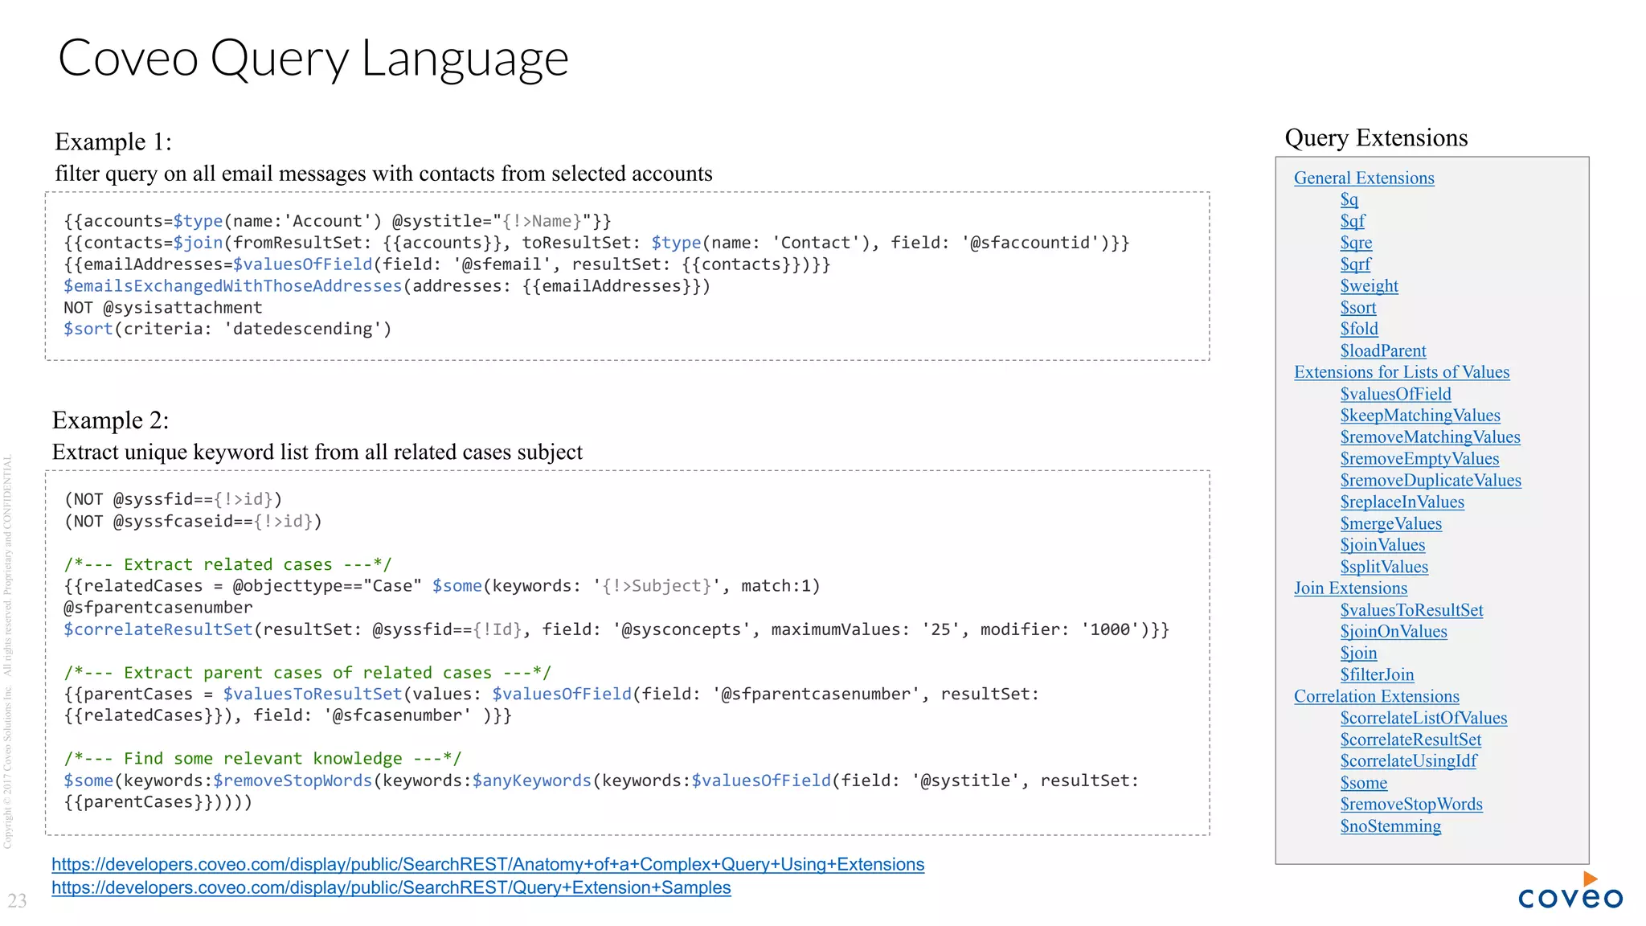The width and height of the screenshot is (1646, 926).
Task: Open the Query Extension Samples URL
Action: 391,887
